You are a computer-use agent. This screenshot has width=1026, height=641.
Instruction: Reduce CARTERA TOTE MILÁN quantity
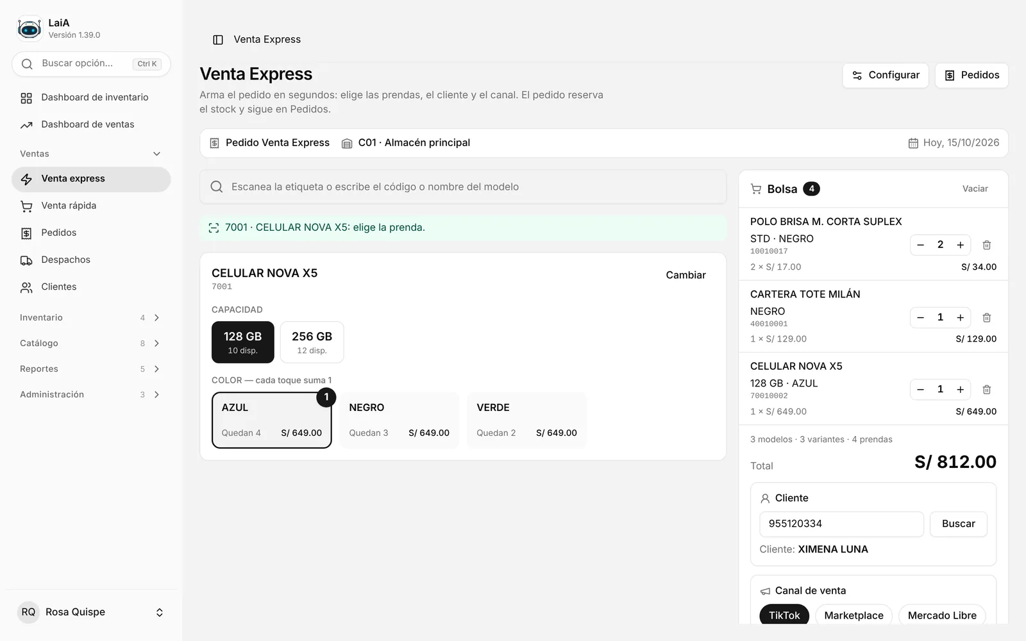coord(920,317)
